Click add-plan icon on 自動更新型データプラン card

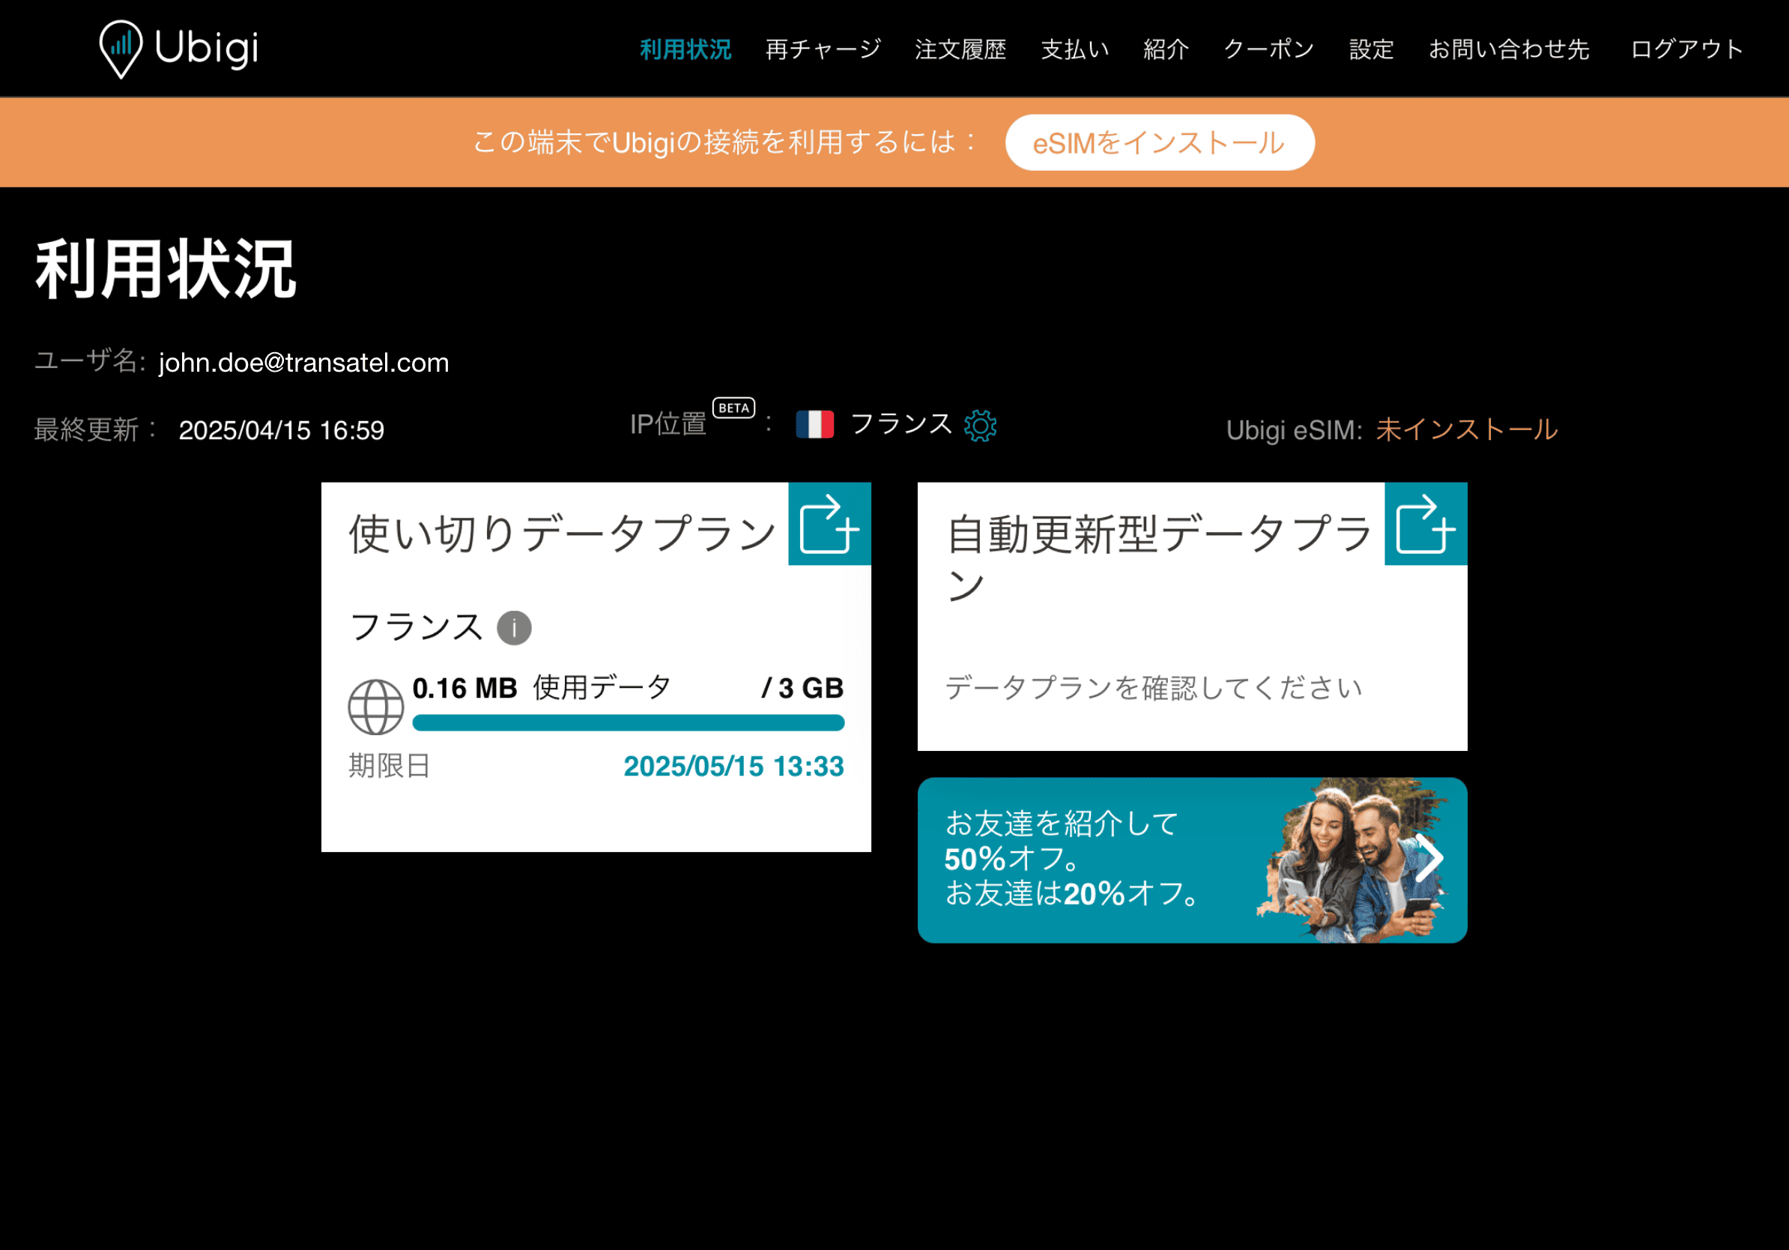tap(1426, 524)
